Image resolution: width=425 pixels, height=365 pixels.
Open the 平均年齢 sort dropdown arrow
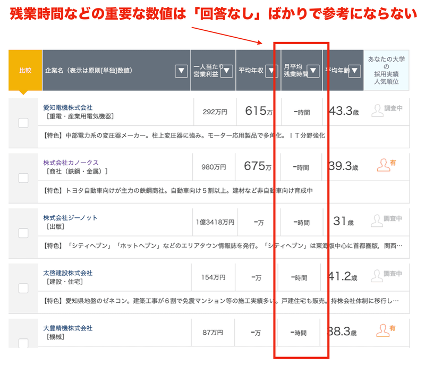(354, 71)
